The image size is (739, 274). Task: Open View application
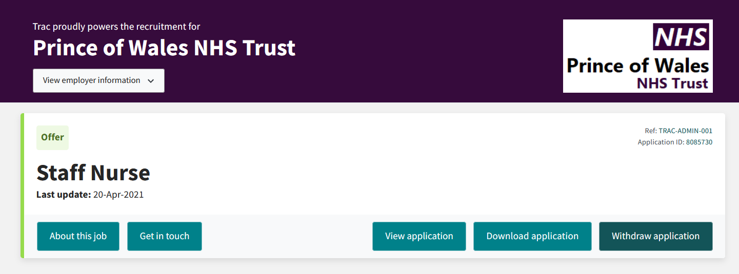coord(419,236)
